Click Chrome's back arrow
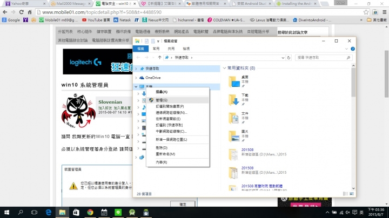 5,12
